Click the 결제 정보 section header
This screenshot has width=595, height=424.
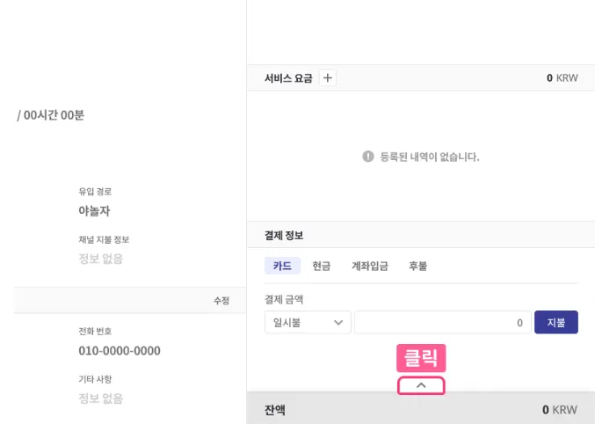(x=284, y=235)
